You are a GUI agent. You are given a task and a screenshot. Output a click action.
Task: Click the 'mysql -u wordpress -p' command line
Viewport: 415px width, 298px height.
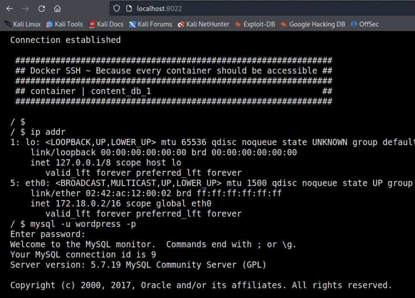(73, 224)
